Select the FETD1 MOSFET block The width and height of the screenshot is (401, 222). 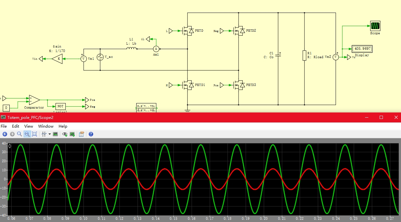(188, 85)
